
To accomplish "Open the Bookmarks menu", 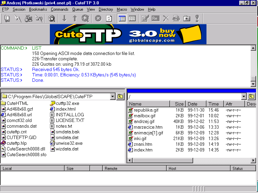I will tap(38, 9).
